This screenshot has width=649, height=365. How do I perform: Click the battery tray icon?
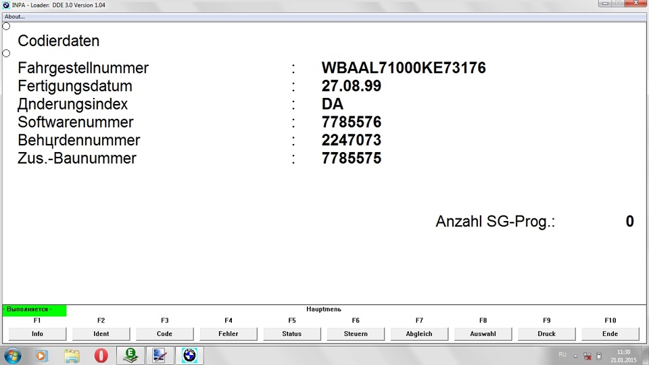coord(598,356)
